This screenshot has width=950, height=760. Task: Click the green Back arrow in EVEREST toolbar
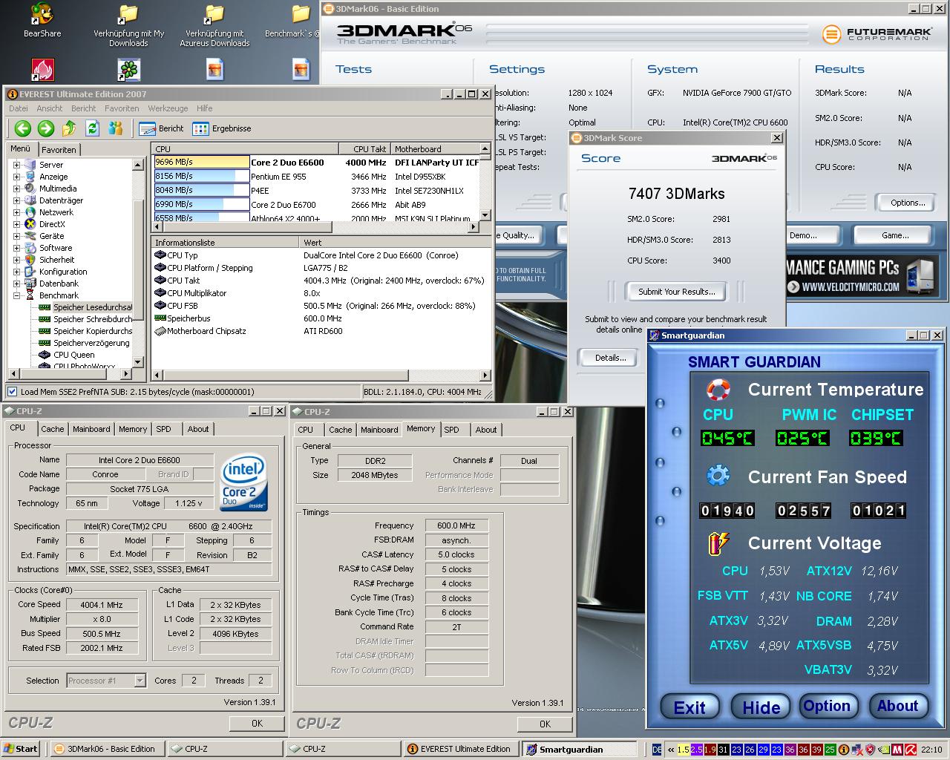pos(23,128)
